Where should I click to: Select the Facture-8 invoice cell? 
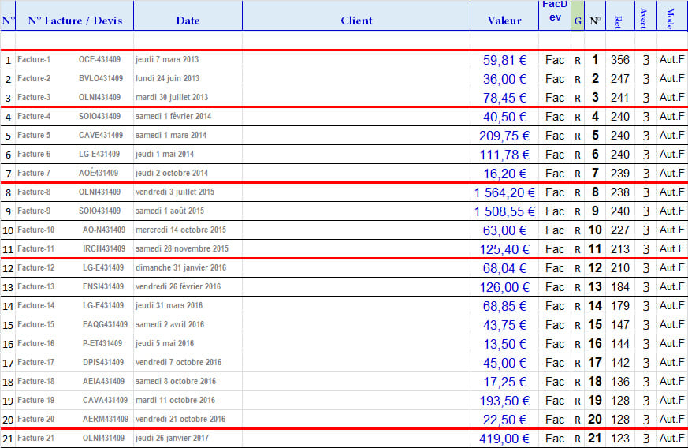tap(35, 192)
